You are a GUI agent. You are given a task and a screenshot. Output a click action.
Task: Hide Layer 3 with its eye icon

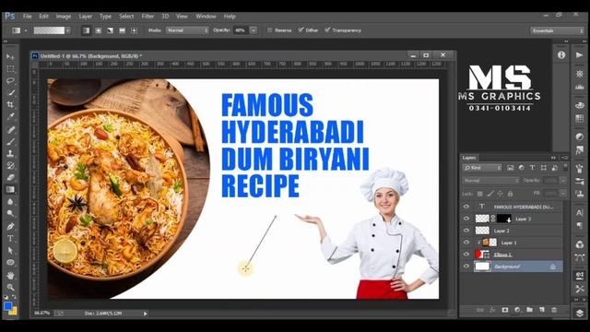[x=466, y=219]
